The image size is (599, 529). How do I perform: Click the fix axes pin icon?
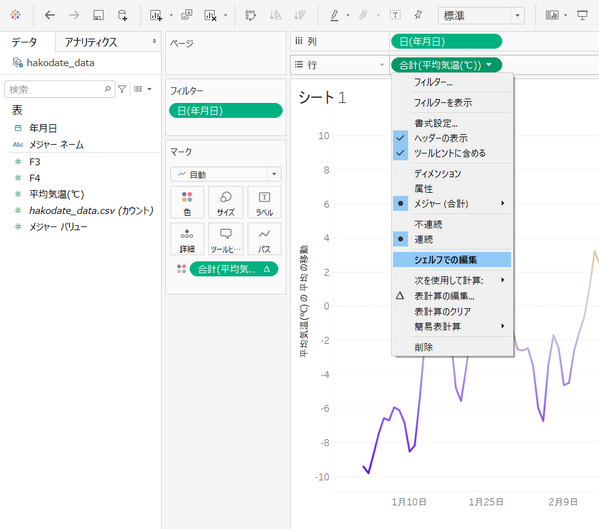[418, 15]
